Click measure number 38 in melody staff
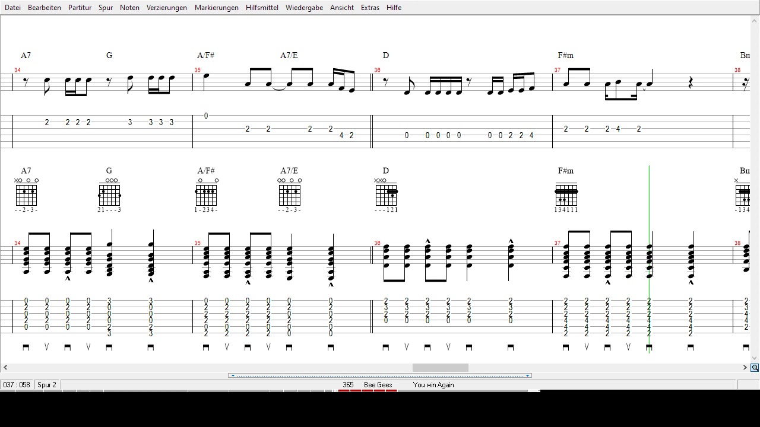Viewport: 760px width, 427px height. point(737,70)
